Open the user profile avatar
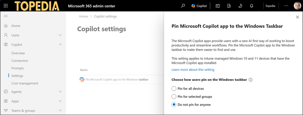Image resolution: width=303 pixels, height=115 pixels. click(x=297, y=6)
